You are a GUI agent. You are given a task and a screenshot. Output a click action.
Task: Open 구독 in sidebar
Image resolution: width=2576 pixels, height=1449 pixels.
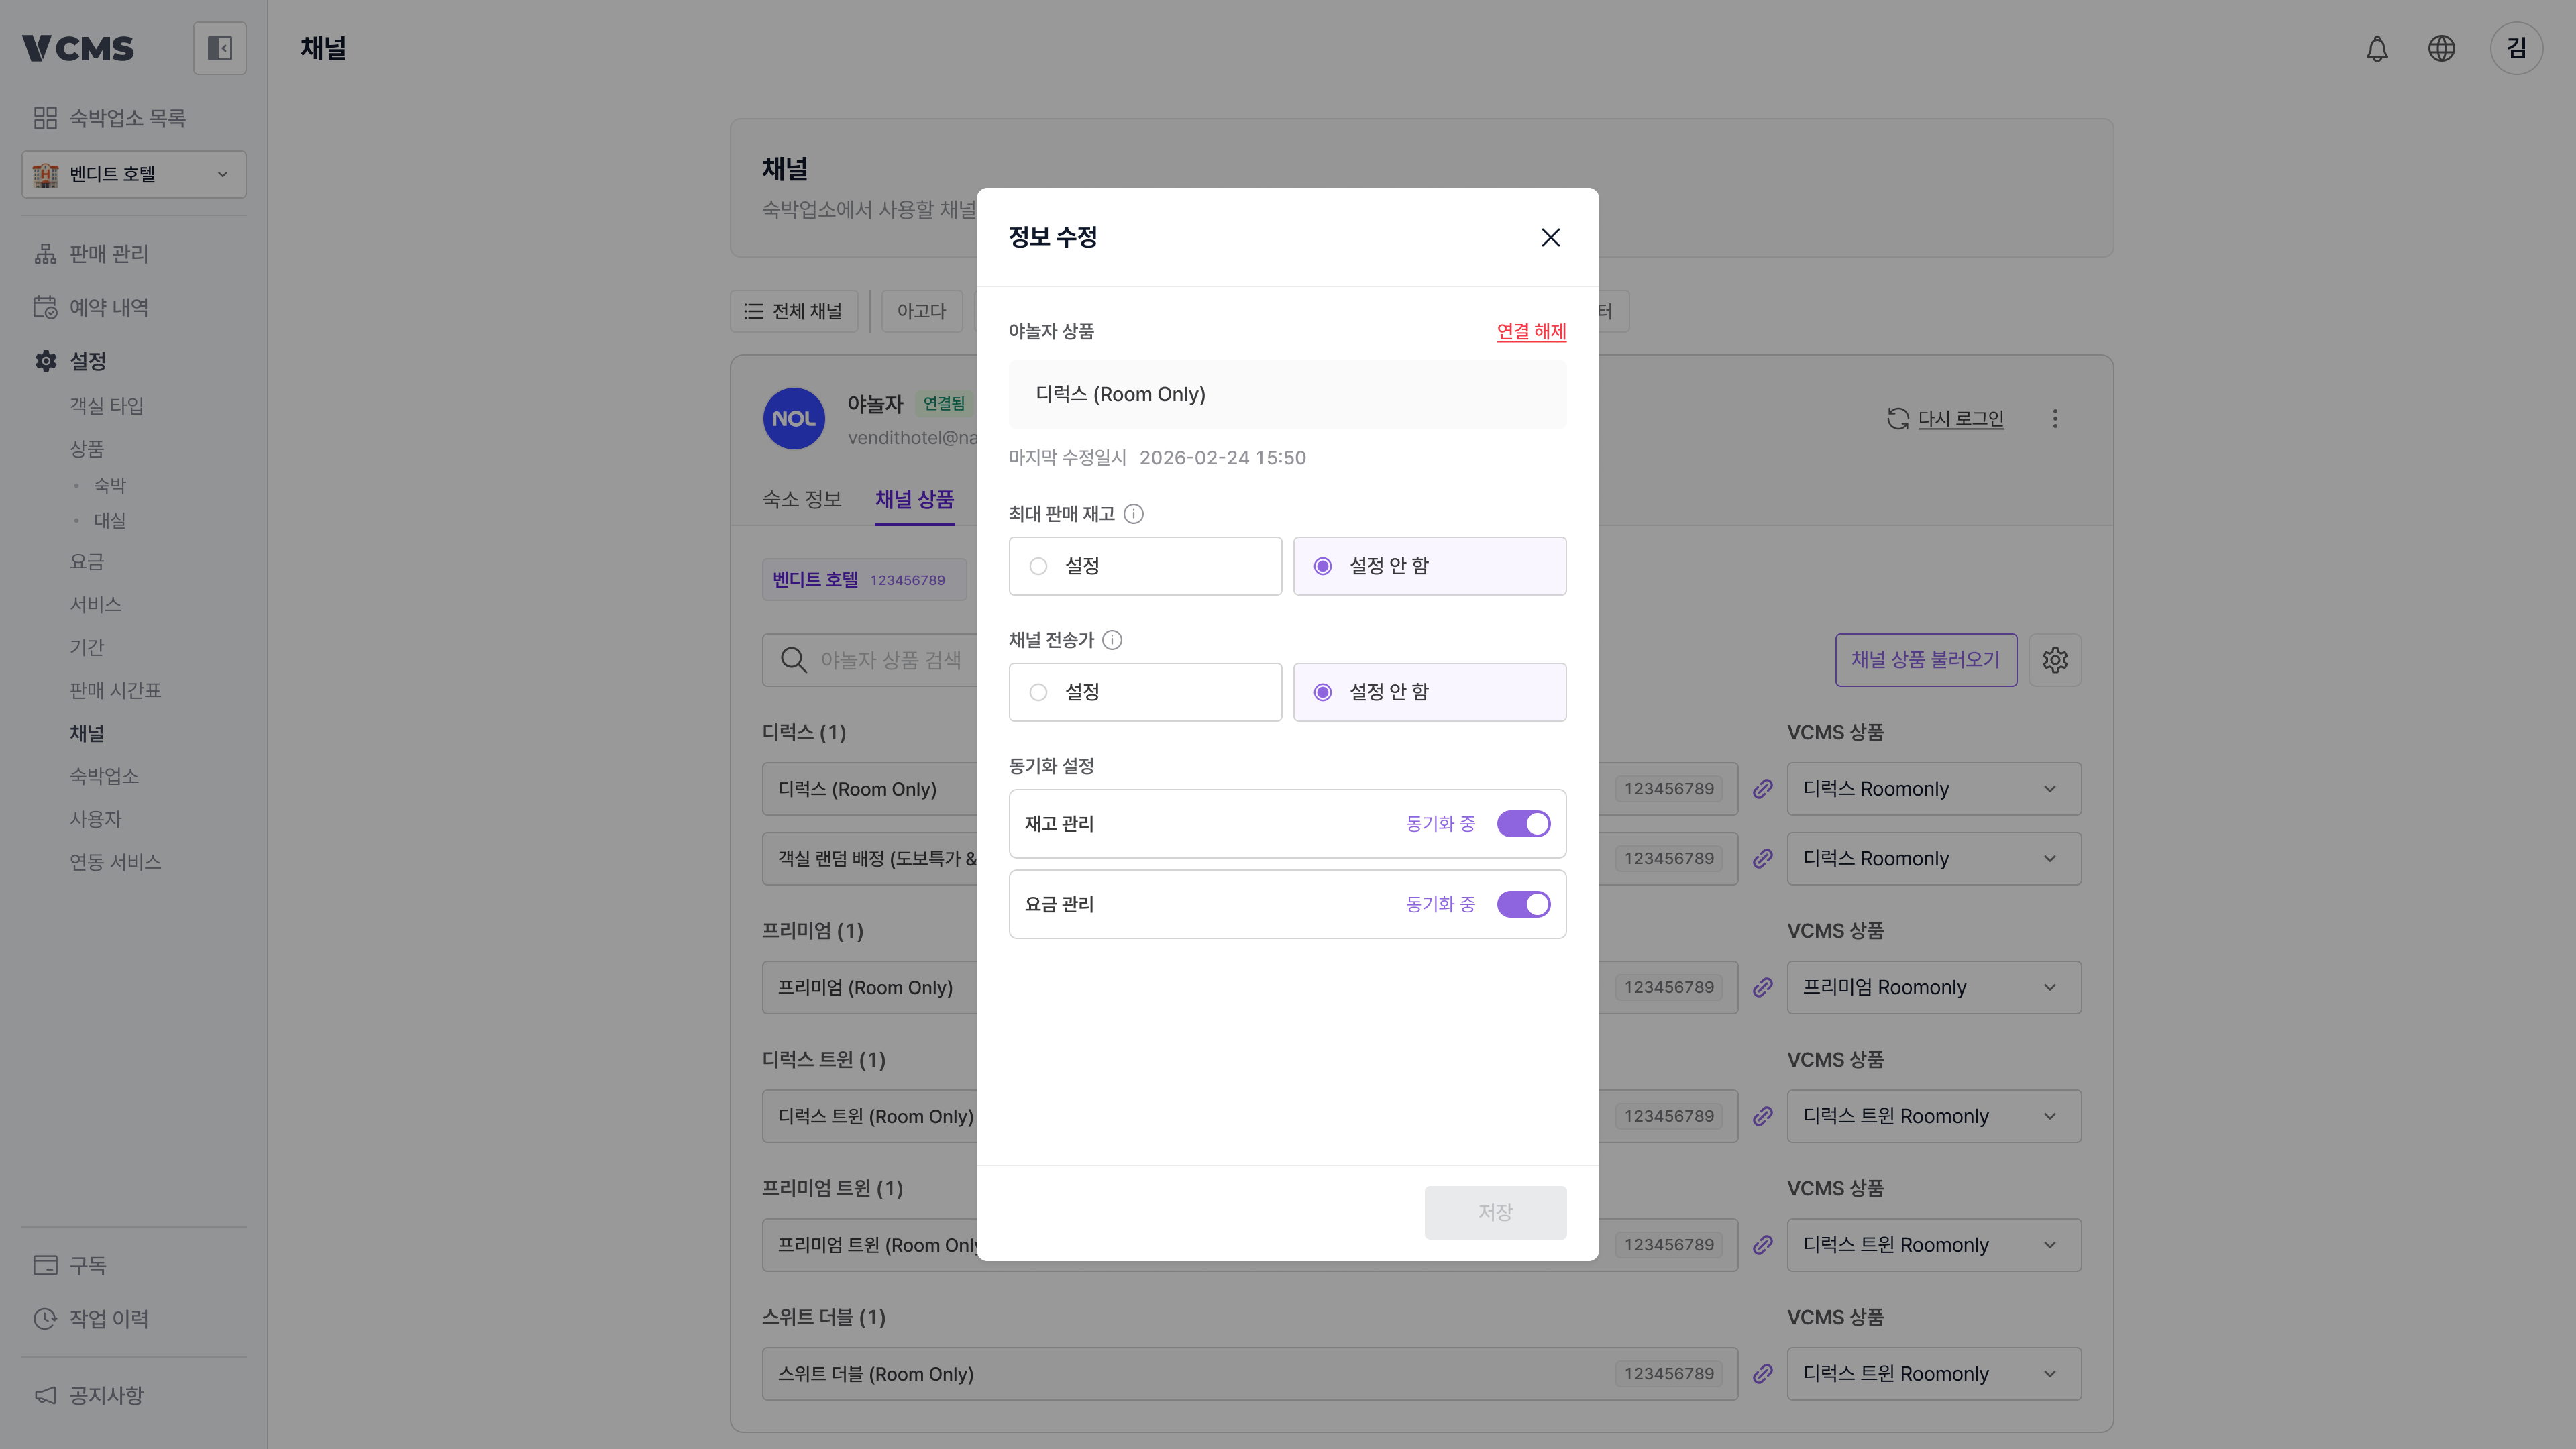70,1265
